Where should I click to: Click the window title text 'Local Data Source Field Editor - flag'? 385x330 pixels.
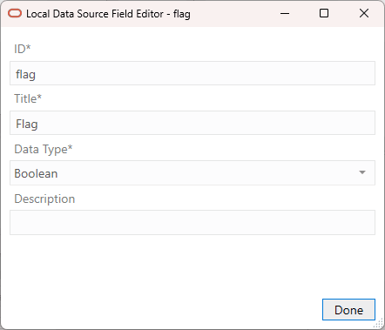pos(108,14)
